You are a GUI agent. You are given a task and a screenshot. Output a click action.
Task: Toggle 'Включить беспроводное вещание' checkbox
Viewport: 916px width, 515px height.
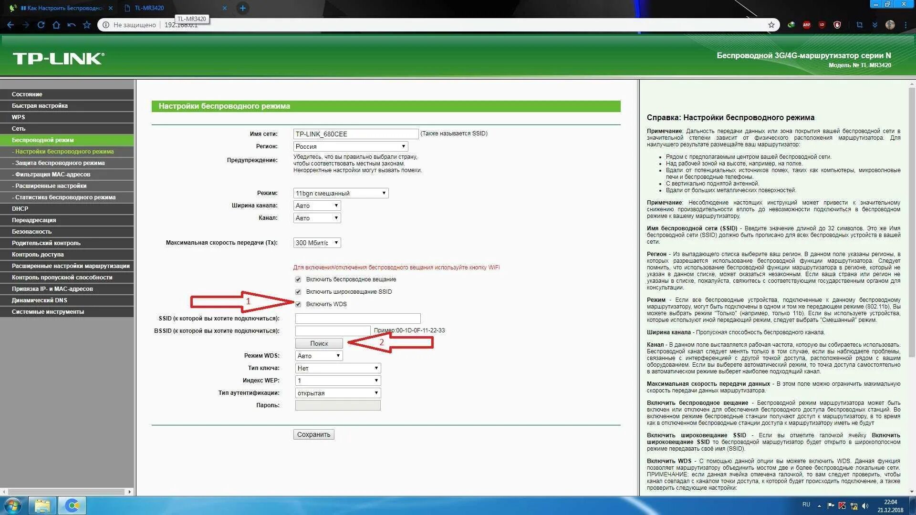coord(298,279)
